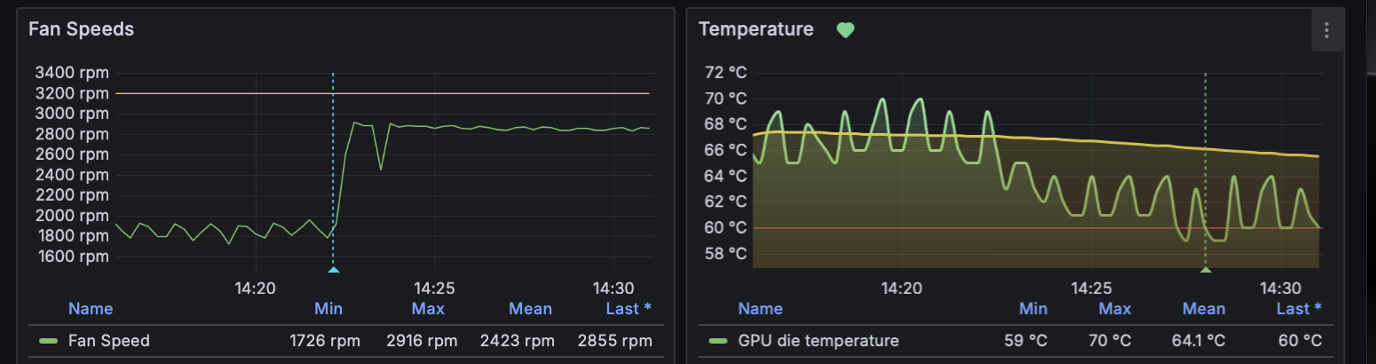Click the green heart alert state icon

[x=845, y=30]
